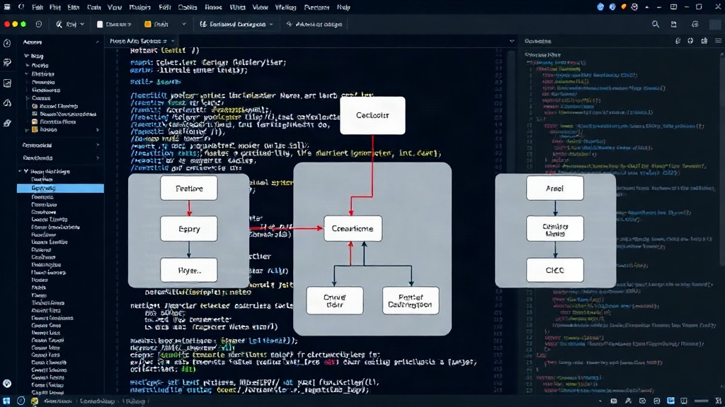Click the hamburger lines icon in right panel header
725x407 pixels.
pyautogui.click(x=718, y=41)
